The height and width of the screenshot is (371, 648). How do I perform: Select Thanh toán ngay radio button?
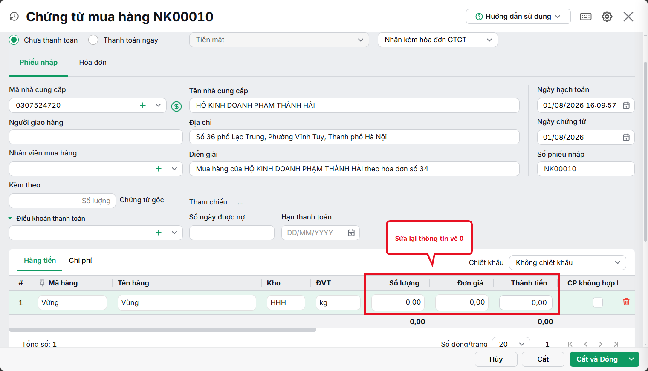(x=93, y=40)
